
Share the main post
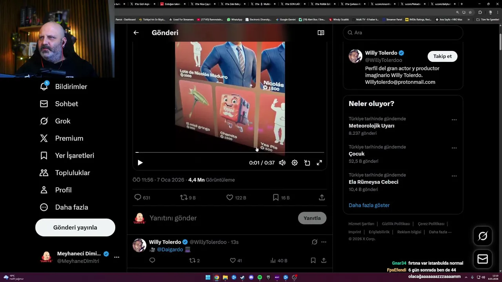[322, 197]
